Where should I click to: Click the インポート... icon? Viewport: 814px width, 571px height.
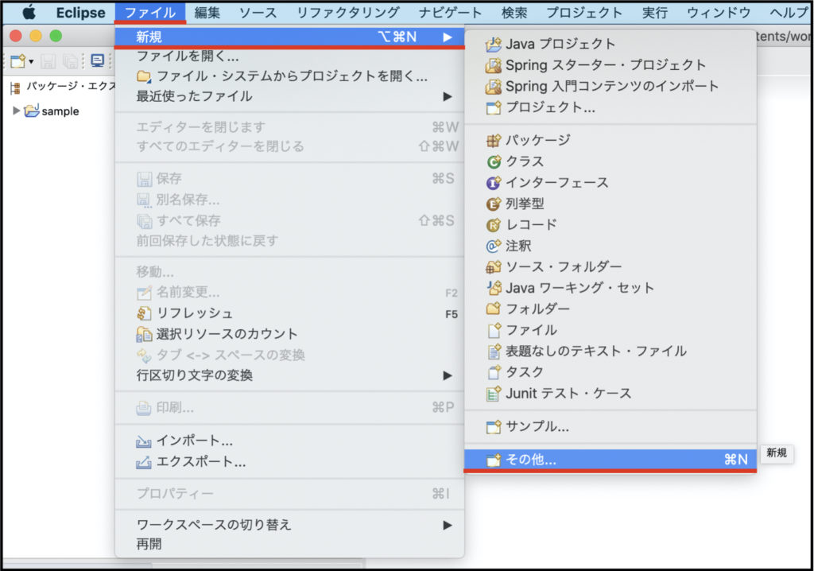click(x=144, y=441)
